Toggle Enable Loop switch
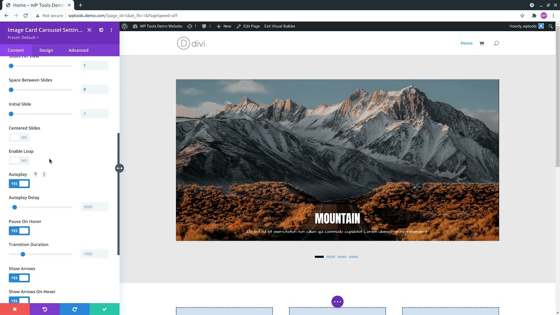The width and height of the screenshot is (560, 315). (19, 161)
